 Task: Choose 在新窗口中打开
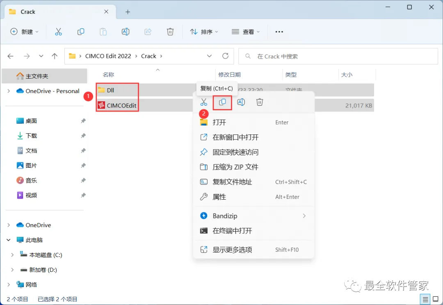[x=254, y=137]
